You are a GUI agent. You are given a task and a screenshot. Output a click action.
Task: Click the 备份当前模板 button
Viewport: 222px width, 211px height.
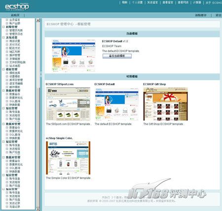(117, 56)
